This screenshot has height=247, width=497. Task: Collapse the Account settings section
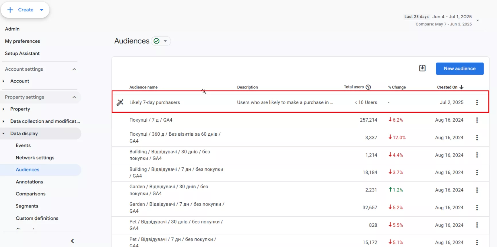coord(74,69)
